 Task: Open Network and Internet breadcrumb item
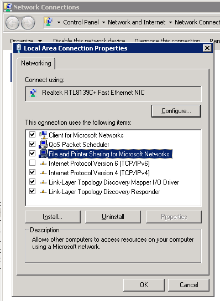137,22
